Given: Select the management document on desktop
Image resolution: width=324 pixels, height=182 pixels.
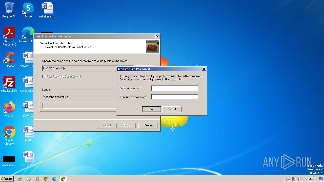Looking at the screenshot, I should tap(28, 158).
